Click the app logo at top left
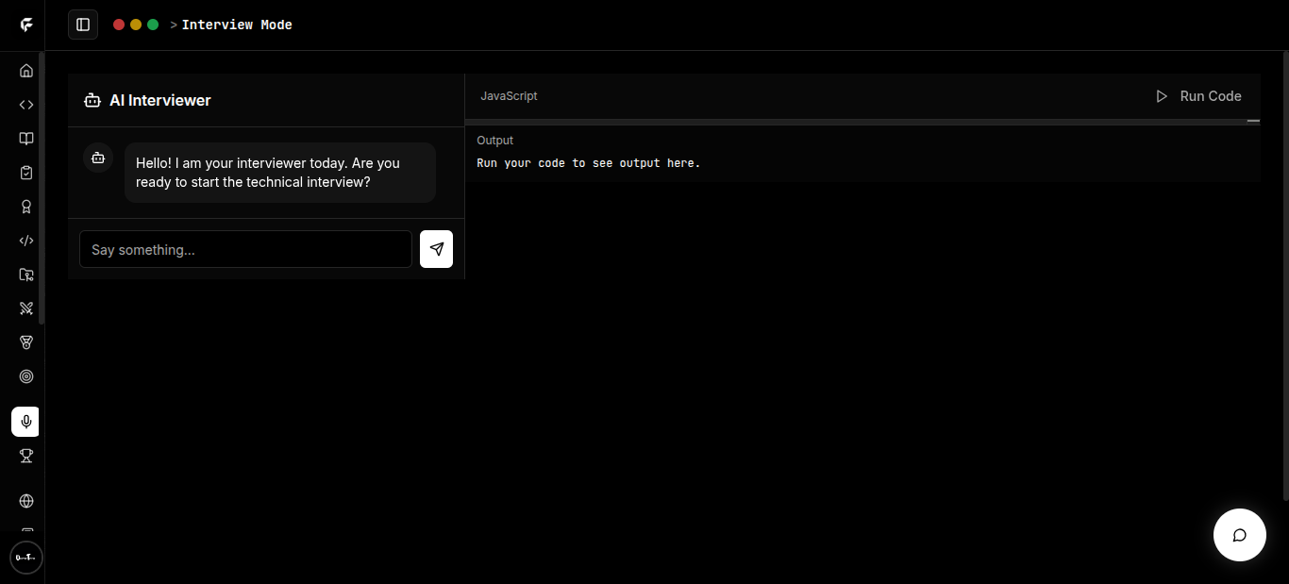This screenshot has height=584, width=1289. coord(26,25)
